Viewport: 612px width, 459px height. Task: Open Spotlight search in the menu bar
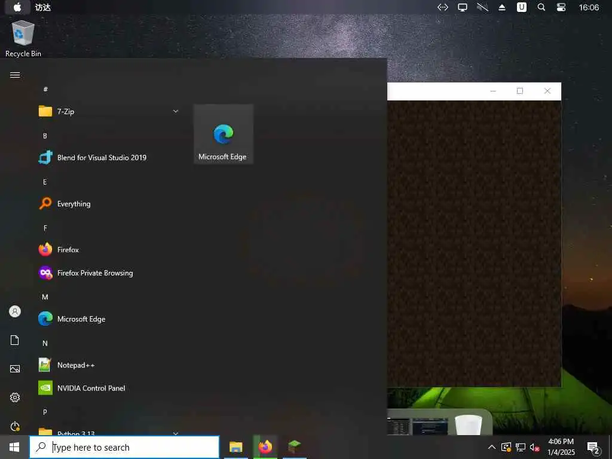point(541,7)
